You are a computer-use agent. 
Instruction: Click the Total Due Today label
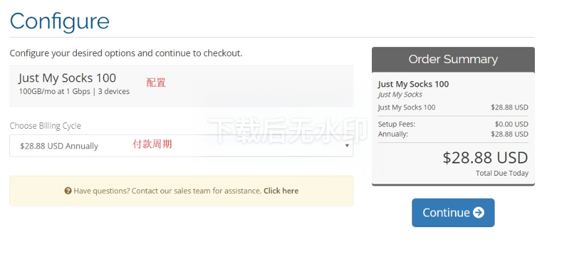(502, 173)
